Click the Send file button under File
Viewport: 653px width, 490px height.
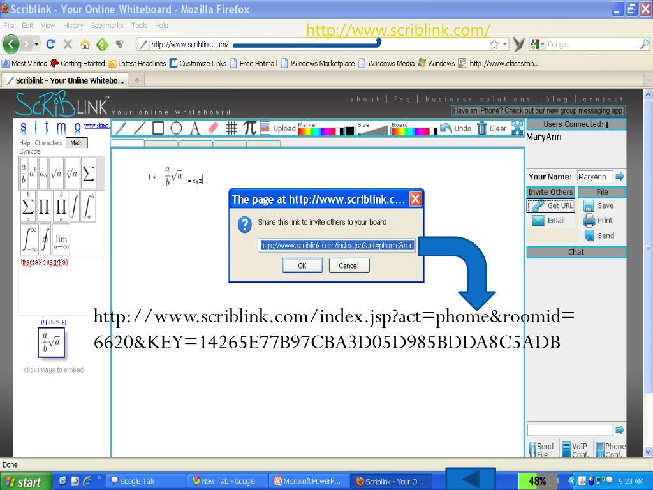(599, 235)
